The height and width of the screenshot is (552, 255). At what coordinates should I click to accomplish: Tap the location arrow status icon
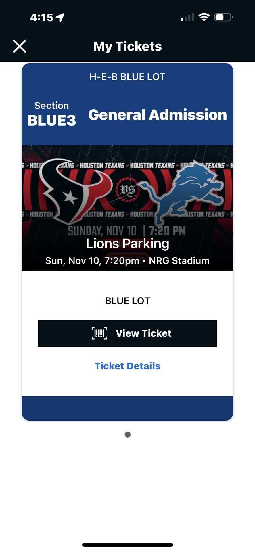click(x=60, y=18)
